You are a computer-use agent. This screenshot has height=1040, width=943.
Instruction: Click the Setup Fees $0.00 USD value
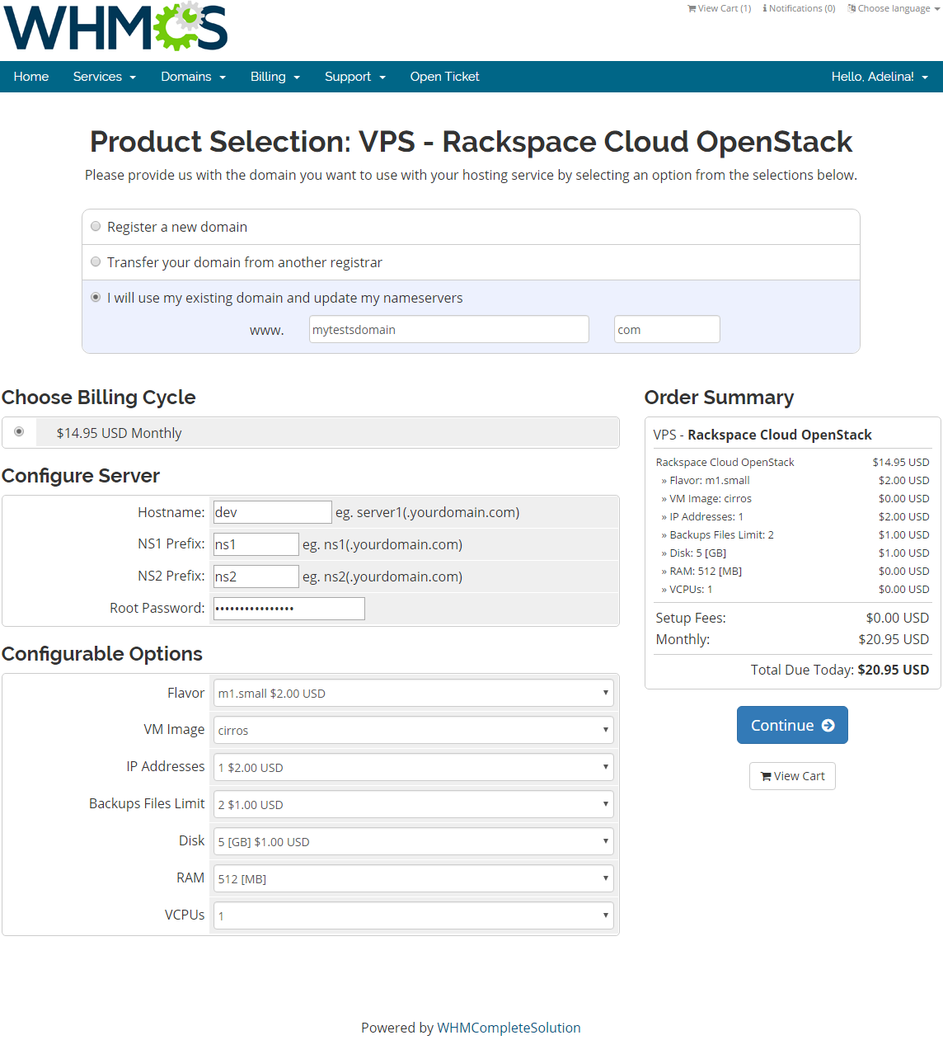coord(897,618)
